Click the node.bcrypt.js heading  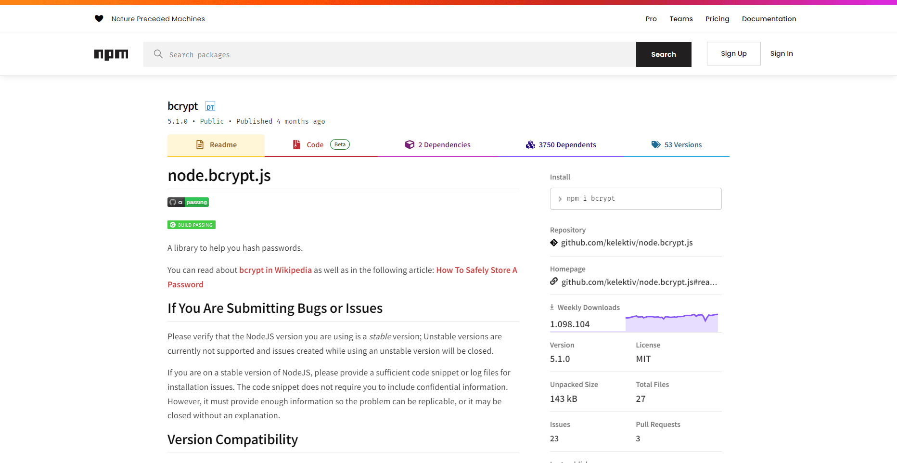pyautogui.click(x=219, y=176)
